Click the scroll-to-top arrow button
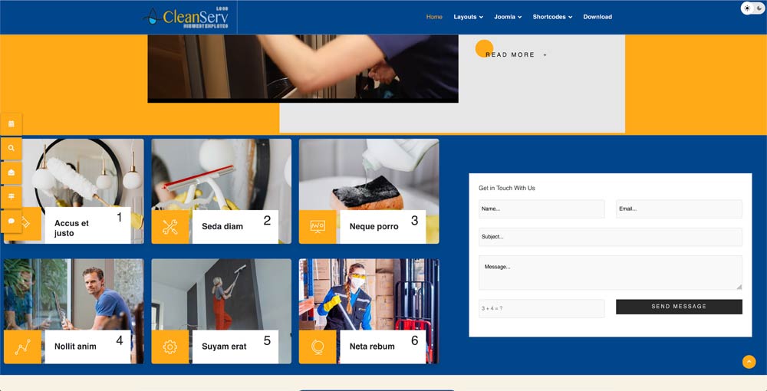767x391 pixels. [x=749, y=362]
